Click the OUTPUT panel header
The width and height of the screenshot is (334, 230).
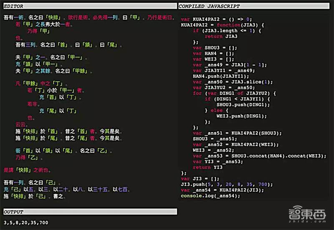14,212
